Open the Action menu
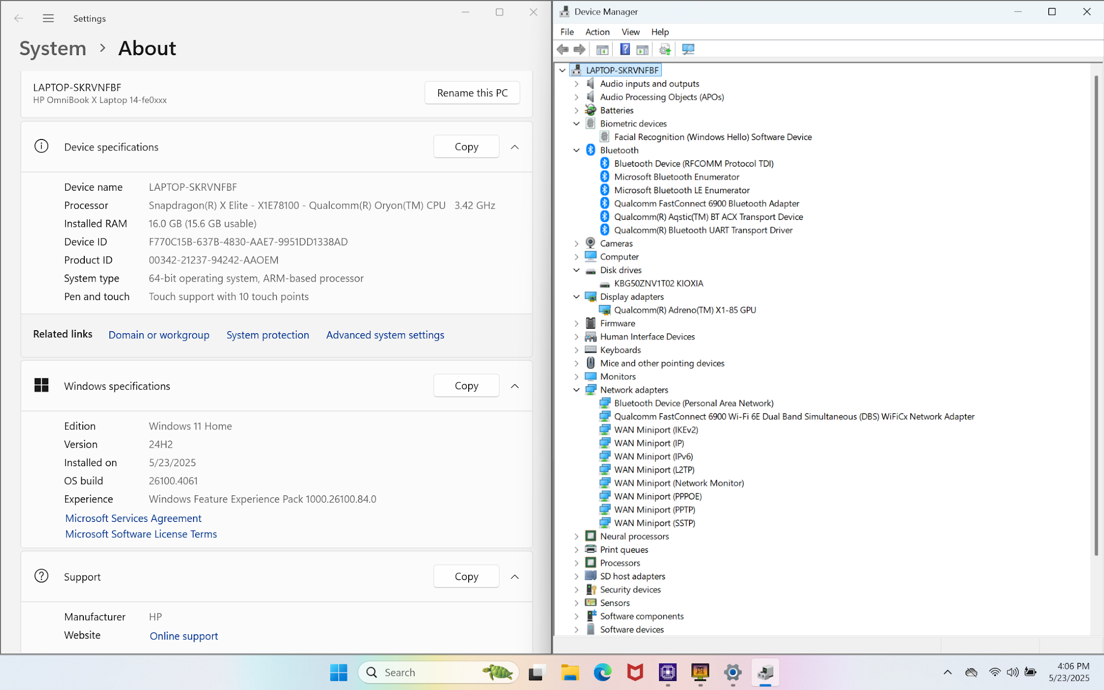 tap(597, 32)
